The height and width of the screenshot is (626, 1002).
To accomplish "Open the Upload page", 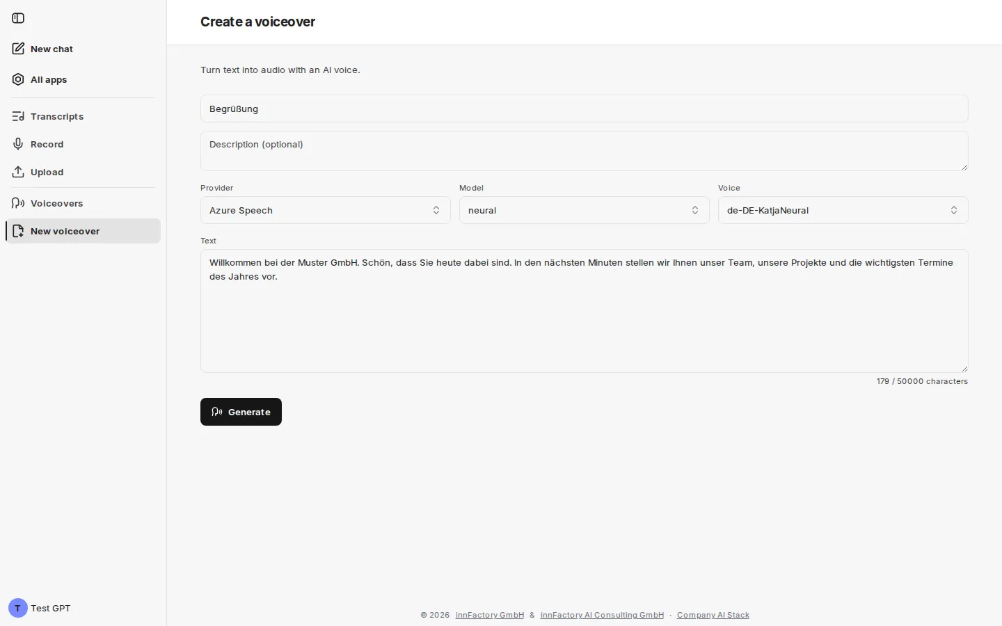I will pyautogui.click(x=83, y=172).
